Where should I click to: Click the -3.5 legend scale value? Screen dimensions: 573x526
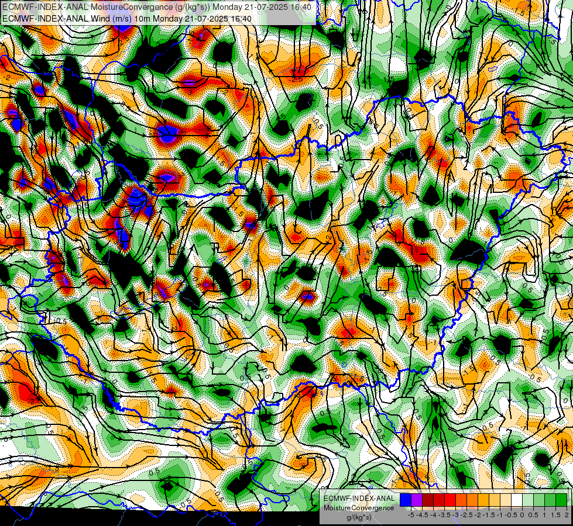444,515
